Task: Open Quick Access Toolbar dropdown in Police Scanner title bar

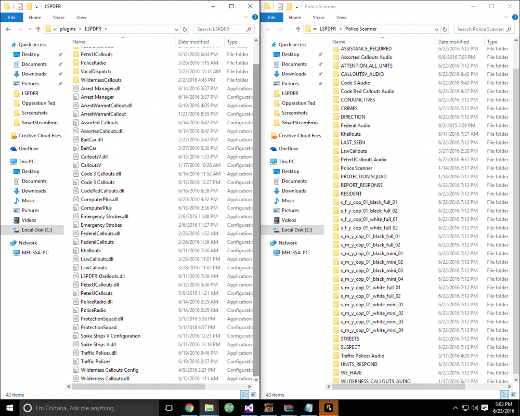Action: click(296, 6)
